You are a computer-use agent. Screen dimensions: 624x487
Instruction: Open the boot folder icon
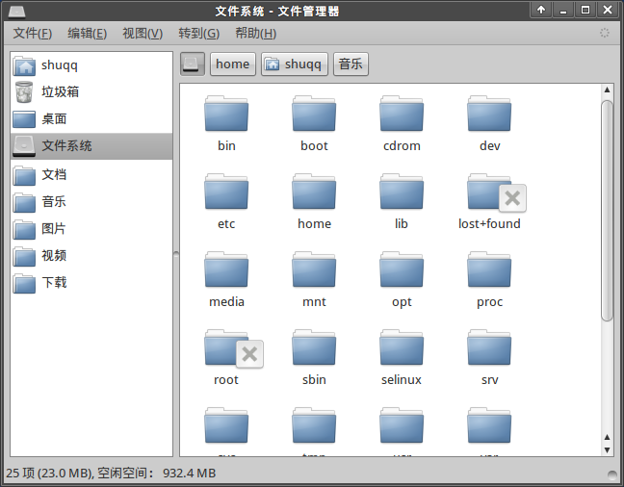pos(314,114)
